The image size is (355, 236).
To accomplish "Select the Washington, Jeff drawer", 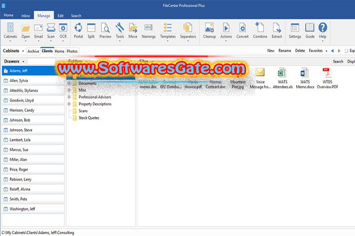I will [x=33, y=209].
